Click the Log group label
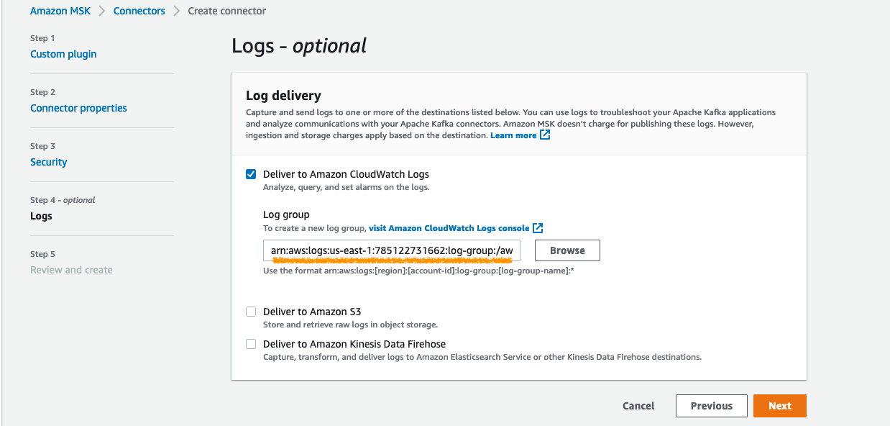The height and width of the screenshot is (426, 890). pos(286,214)
